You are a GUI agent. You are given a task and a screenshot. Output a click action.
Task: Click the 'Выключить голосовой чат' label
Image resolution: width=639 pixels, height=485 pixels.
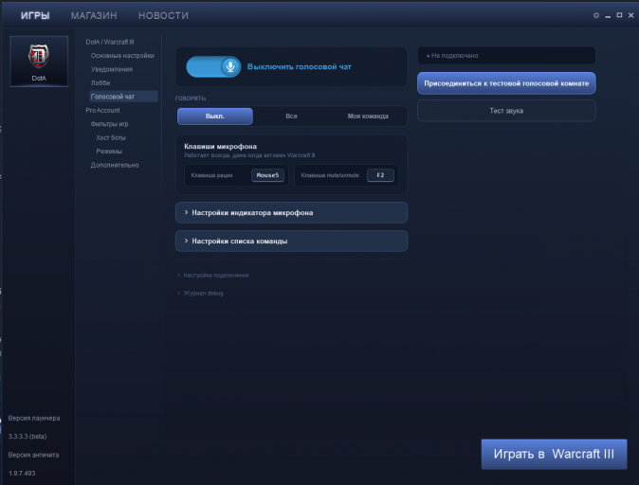(x=300, y=67)
